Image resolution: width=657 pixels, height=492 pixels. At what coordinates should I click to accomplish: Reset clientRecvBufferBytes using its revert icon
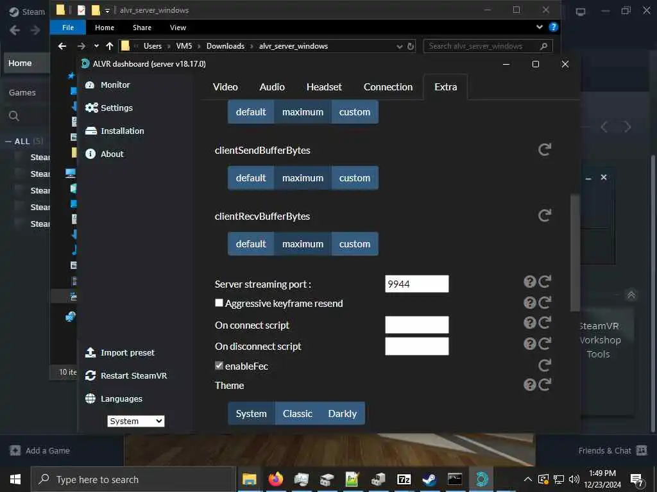544,215
